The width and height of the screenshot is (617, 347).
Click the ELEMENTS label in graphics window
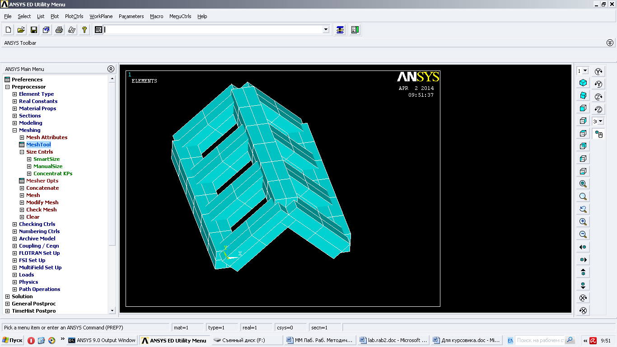145,81
